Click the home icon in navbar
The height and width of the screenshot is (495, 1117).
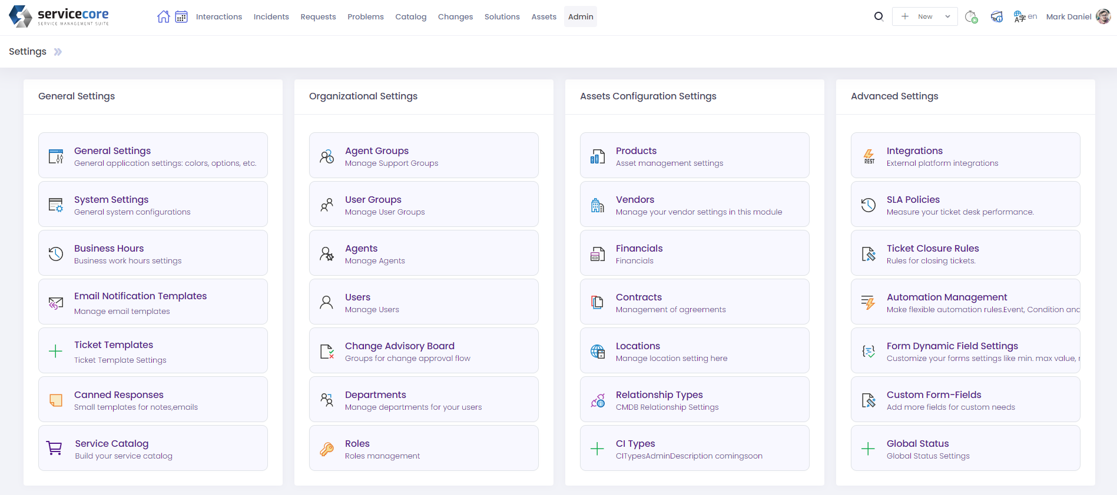coord(163,16)
